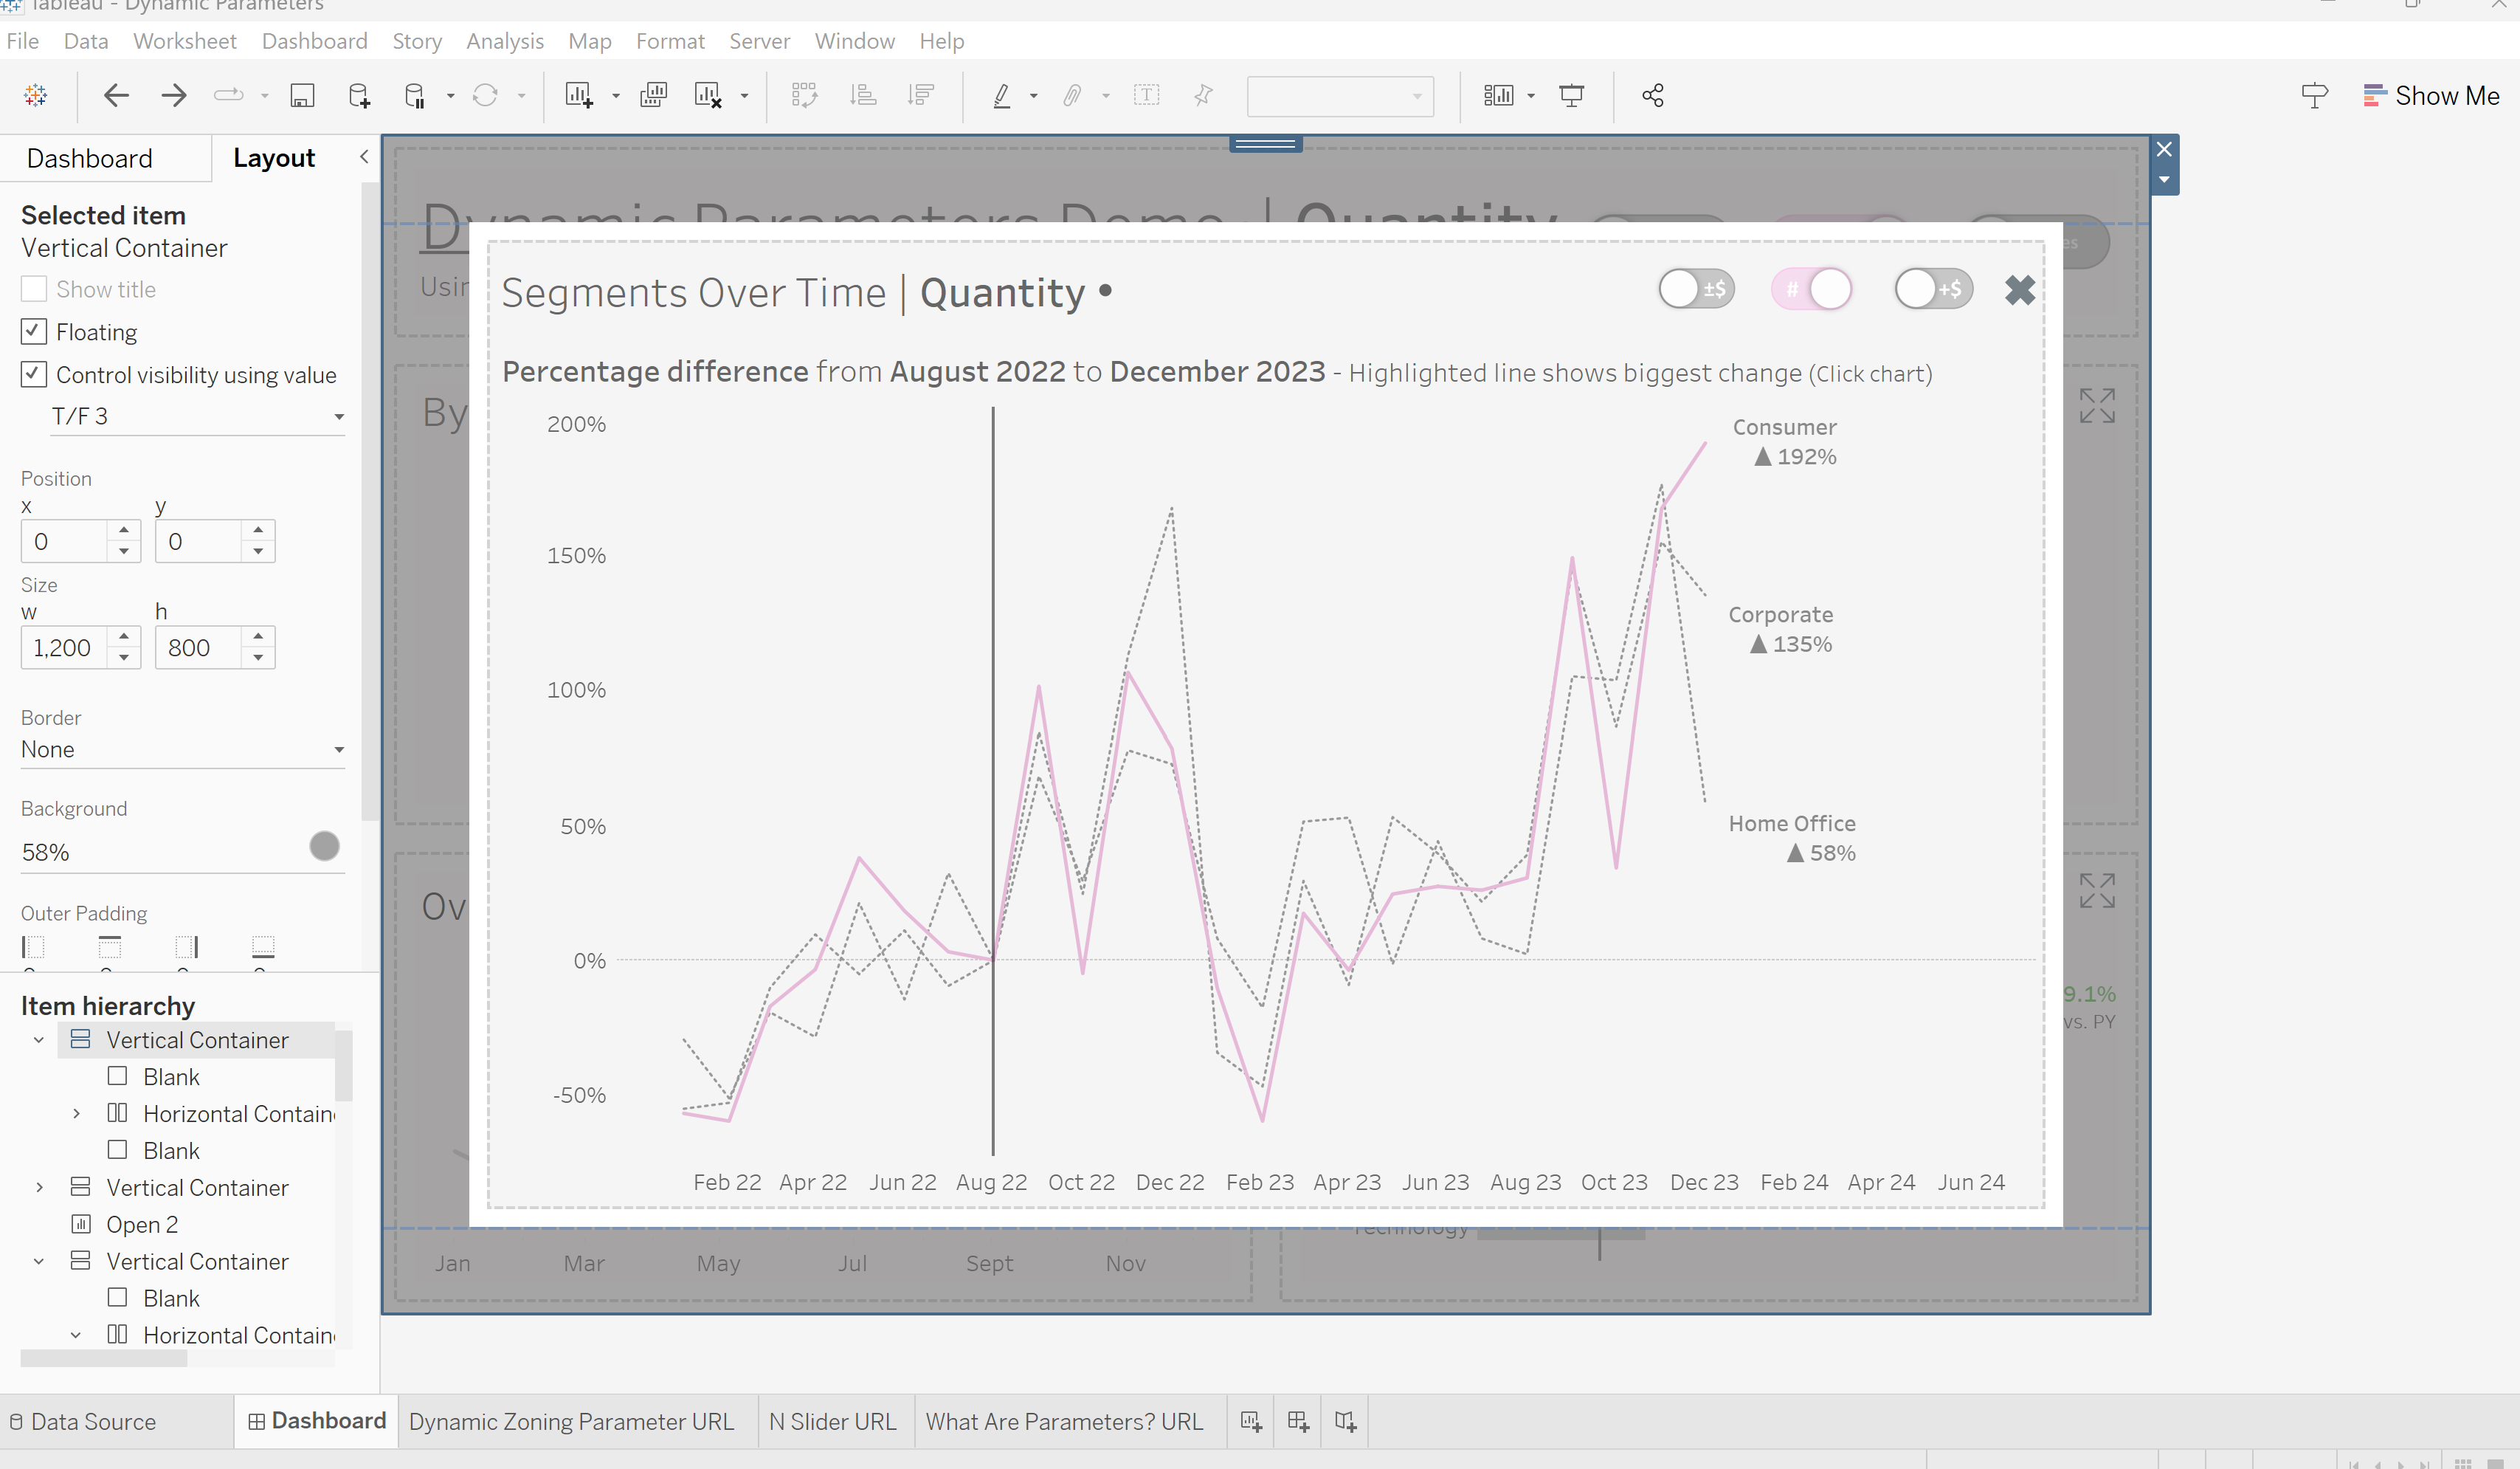Click the Share workbook icon
Screen dimensions: 2520x1469
[1652, 95]
